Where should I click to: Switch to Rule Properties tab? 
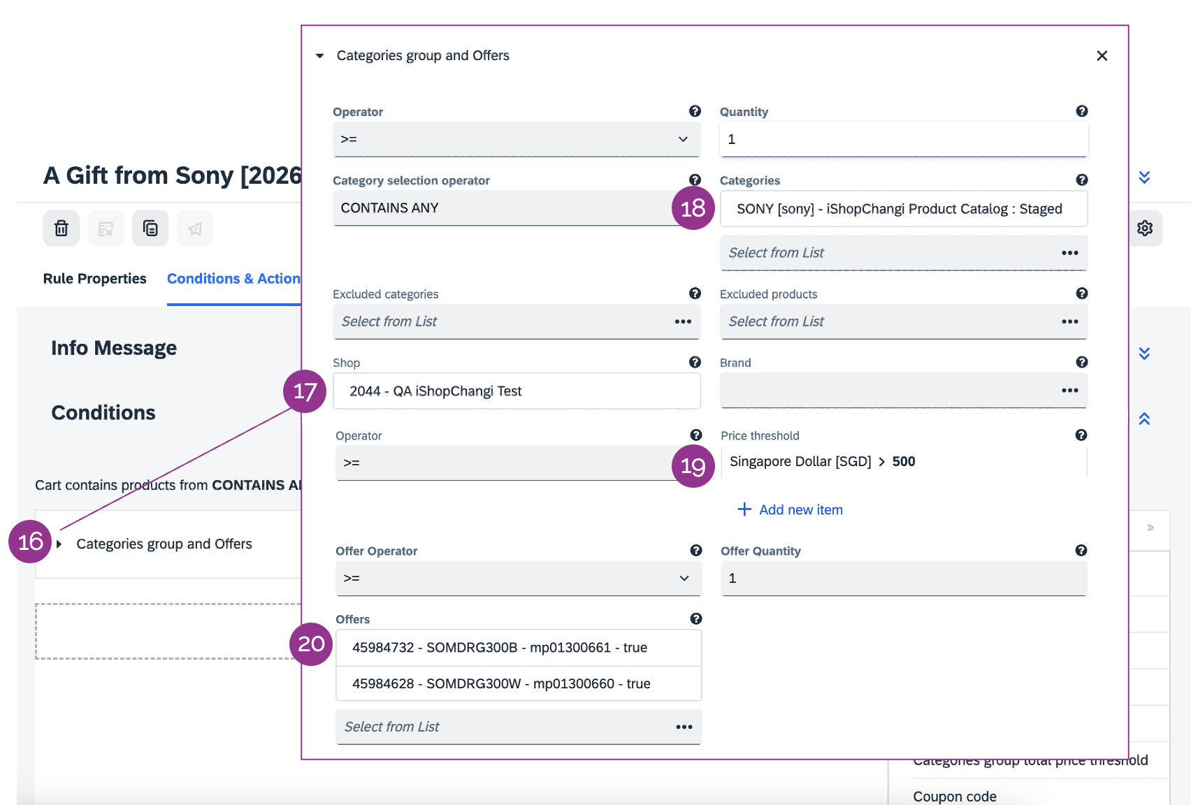pyautogui.click(x=95, y=279)
